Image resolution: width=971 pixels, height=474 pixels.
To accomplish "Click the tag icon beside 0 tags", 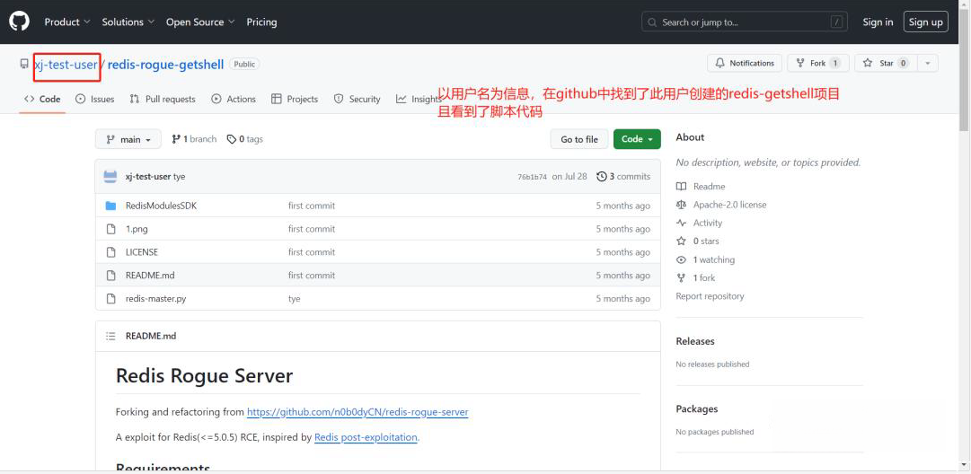I will (232, 139).
